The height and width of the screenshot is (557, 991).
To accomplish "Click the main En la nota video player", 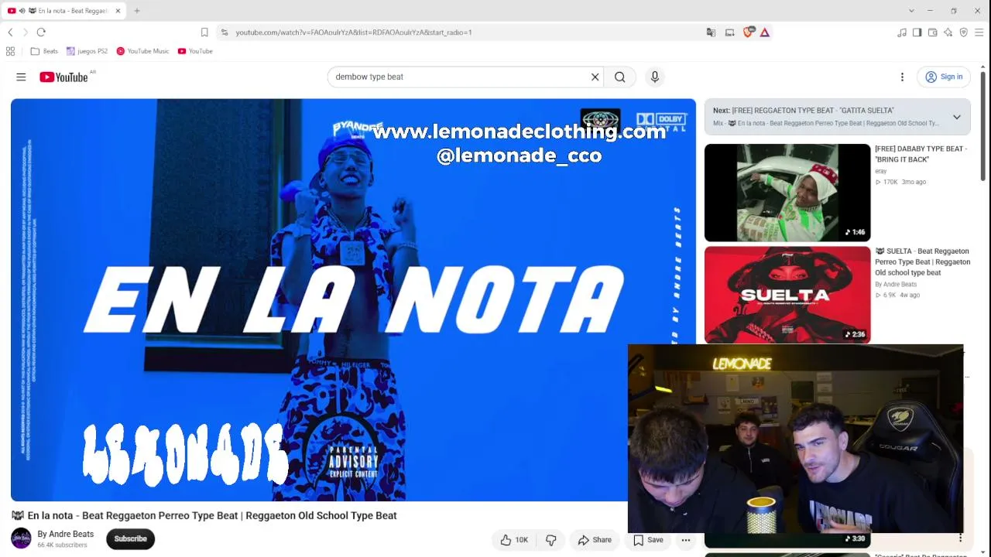I will point(353,299).
